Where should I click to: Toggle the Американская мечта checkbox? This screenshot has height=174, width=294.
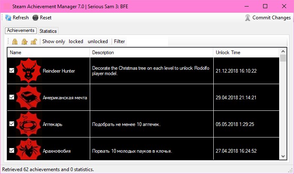12,97
